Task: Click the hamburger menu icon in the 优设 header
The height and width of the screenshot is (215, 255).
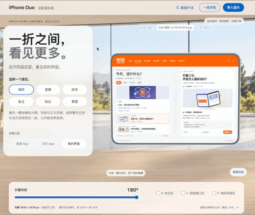Action: pyautogui.click(x=233, y=61)
